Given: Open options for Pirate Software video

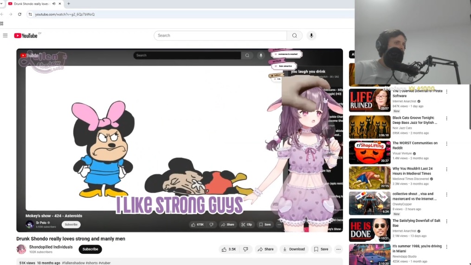Looking at the screenshot, I should coord(447,91).
